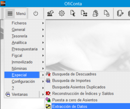Image resolution: width=130 pixels, height=109 pixels.
Task: Click the power icon in toolbar
Action: [36, 13]
